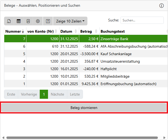Click the CSV export icon
The width and height of the screenshot is (168, 140).
[x=9, y=21]
